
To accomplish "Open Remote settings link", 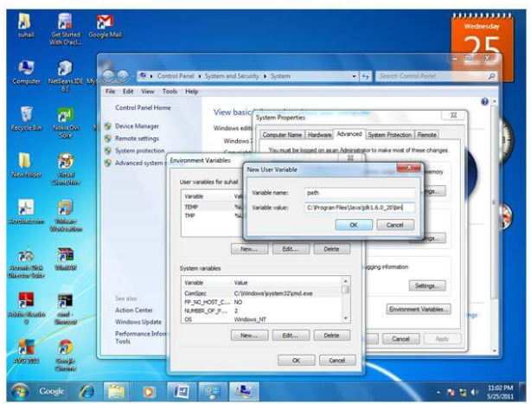I will pyautogui.click(x=137, y=138).
